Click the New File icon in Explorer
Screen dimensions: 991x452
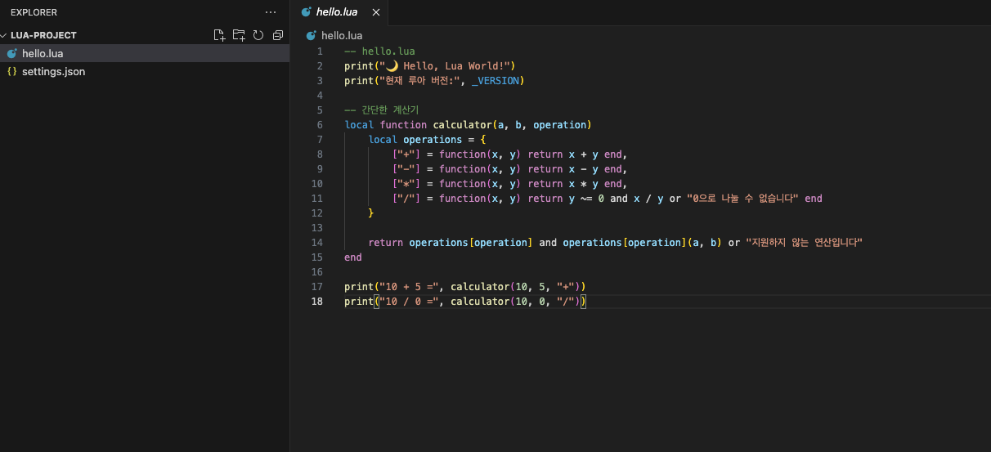(x=219, y=35)
